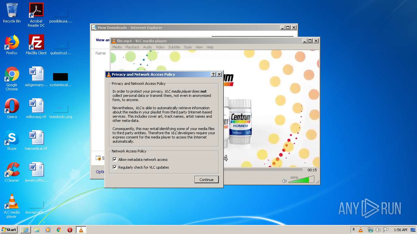Screen dimensions: 417x234
Task: Open Chrome from the taskbar
Action: click(x=59, y=230)
